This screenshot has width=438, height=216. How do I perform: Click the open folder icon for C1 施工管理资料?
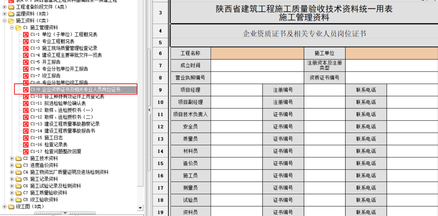(18, 28)
